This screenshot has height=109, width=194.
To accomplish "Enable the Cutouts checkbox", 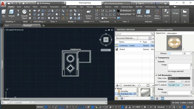I will [156, 61].
